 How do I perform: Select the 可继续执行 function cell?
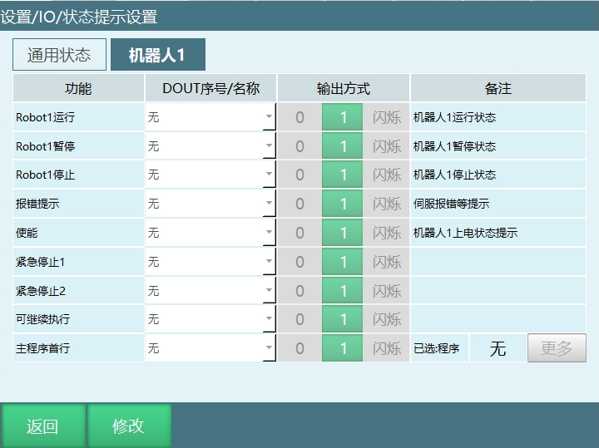[78, 319]
